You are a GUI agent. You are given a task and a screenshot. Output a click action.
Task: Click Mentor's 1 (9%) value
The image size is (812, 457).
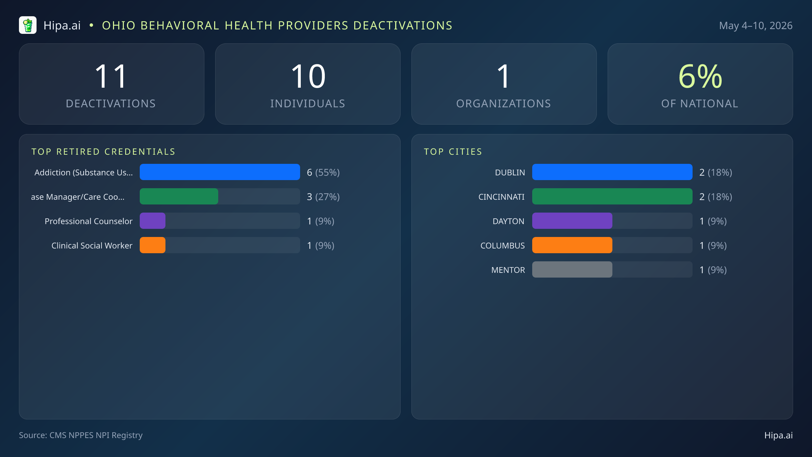coord(713,270)
